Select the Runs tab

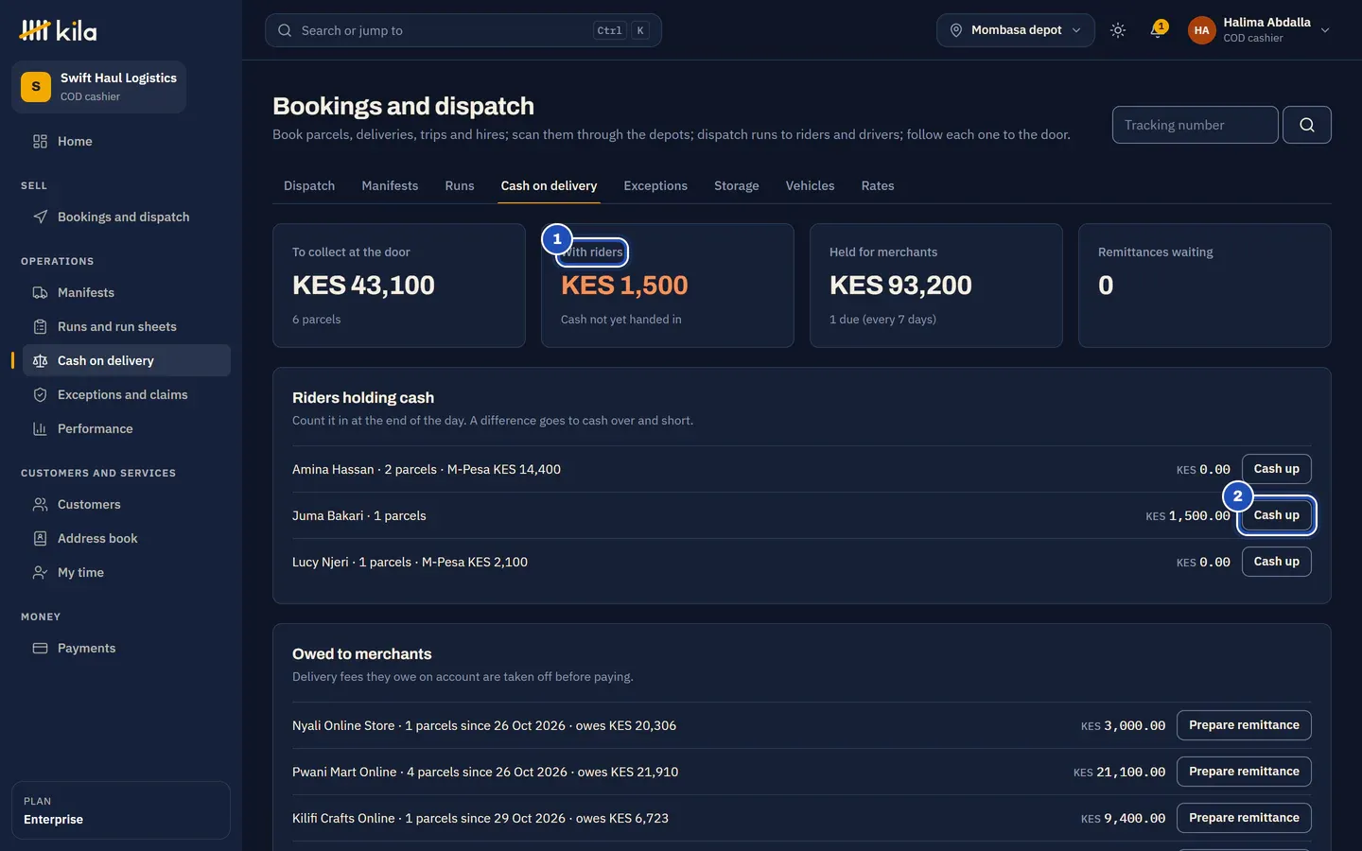(460, 185)
